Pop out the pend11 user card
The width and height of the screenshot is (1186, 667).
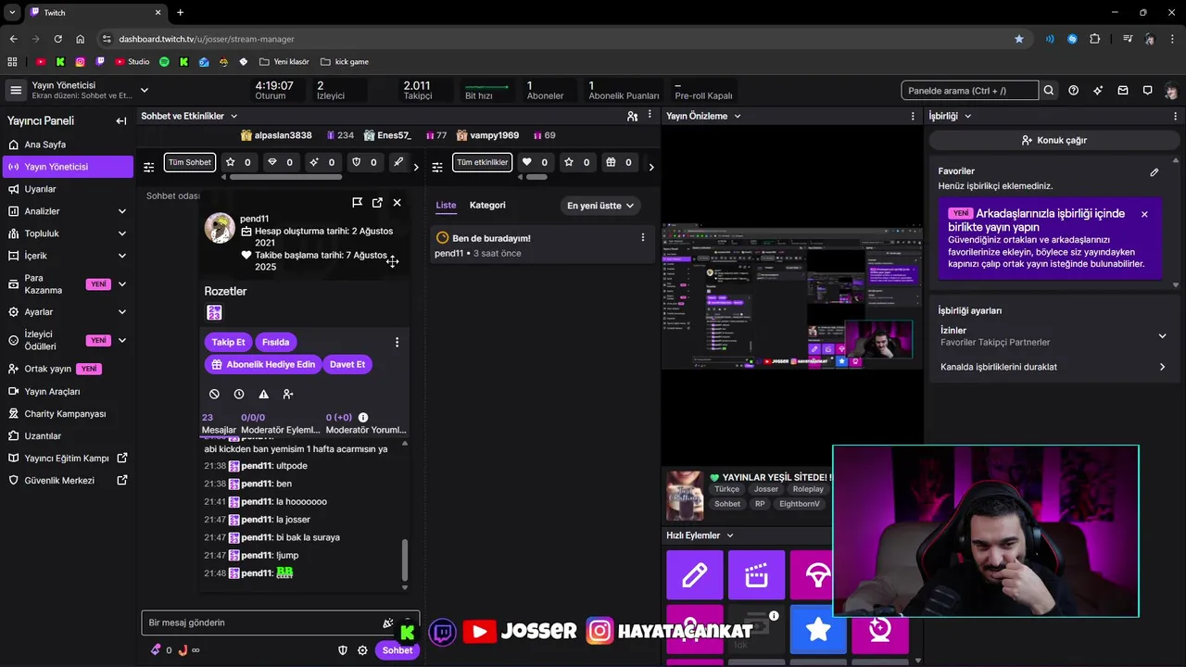coord(377,202)
